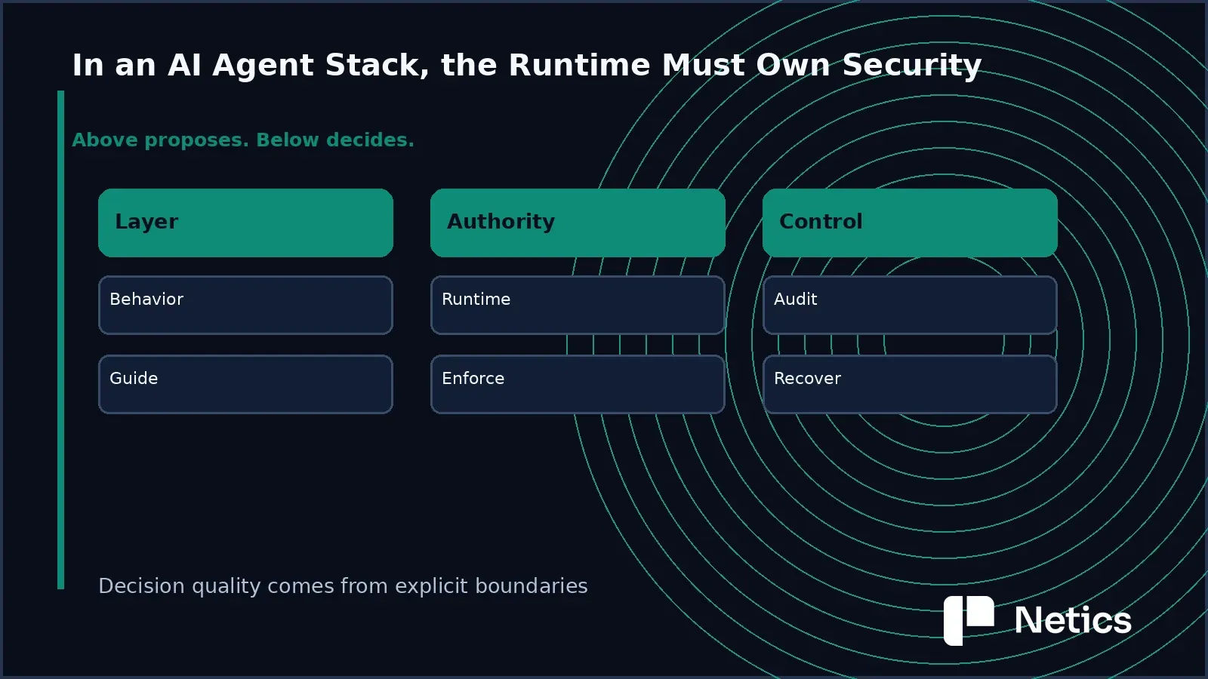
Task: Select the Behavior card
Action: (245, 305)
